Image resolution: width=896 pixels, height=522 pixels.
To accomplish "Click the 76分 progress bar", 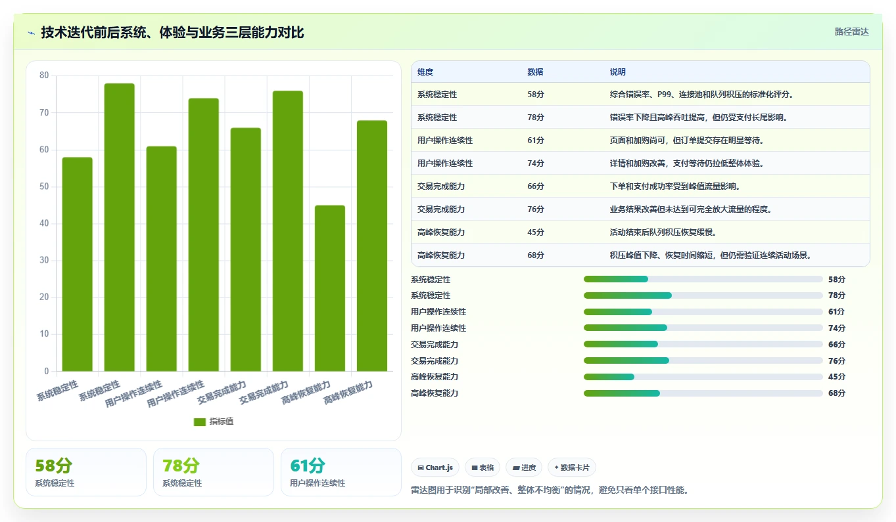I will pos(703,360).
